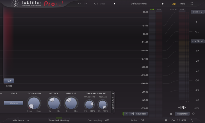Click the Integrated loudness mode button

click(x=182, y=114)
